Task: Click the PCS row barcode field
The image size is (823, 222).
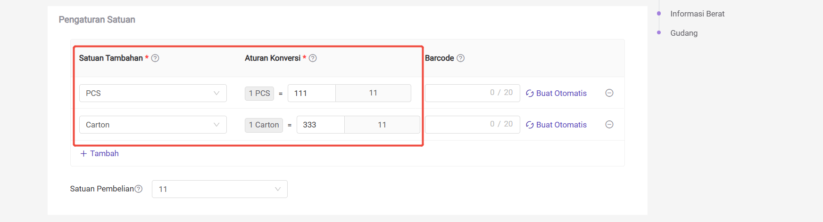Action: 473,93
